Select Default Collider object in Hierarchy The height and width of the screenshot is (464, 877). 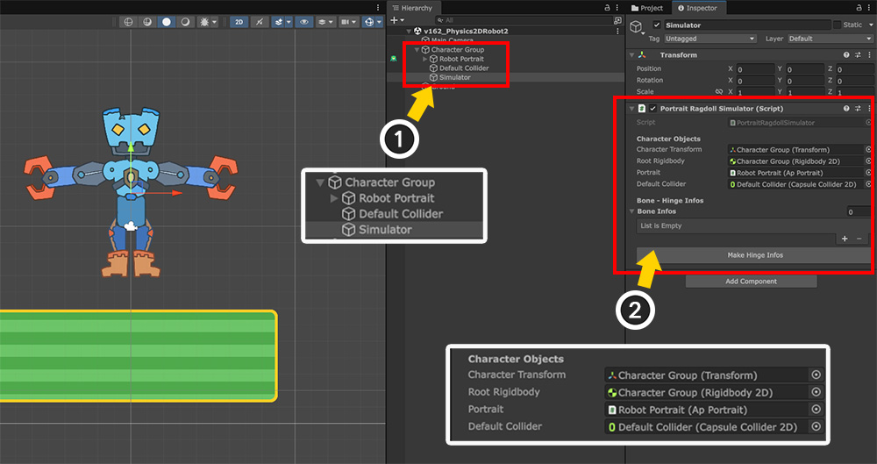tap(464, 68)
